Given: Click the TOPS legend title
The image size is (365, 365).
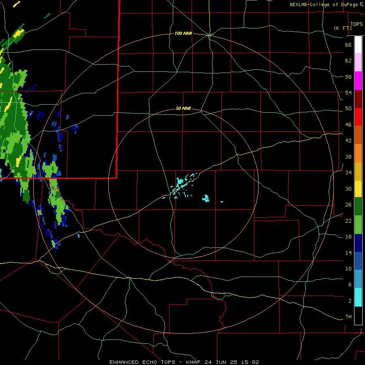Looking at the screenshot, I should click(x=356, y=24).
